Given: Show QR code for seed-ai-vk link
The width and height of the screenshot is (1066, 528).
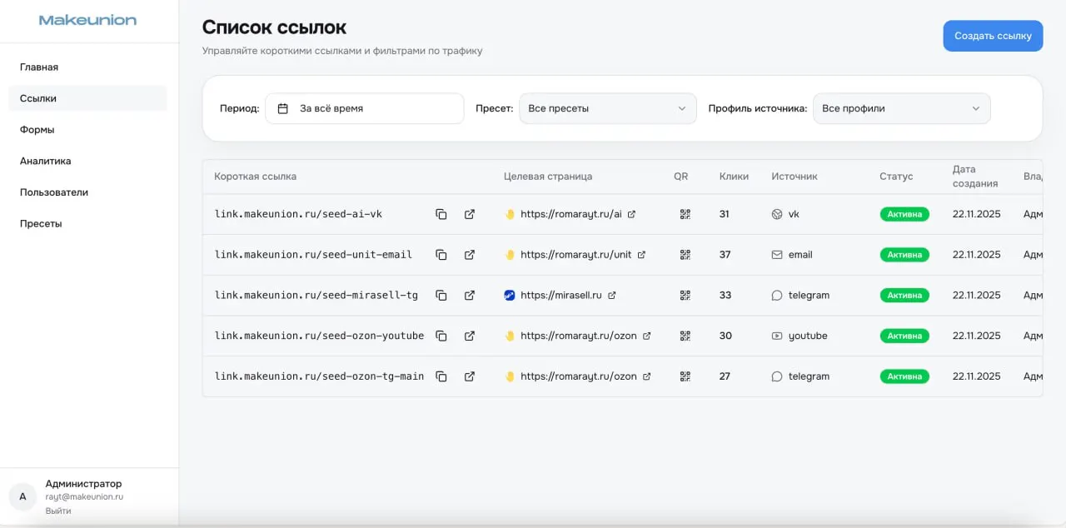Looking at the screenshot, I should 685,214.
